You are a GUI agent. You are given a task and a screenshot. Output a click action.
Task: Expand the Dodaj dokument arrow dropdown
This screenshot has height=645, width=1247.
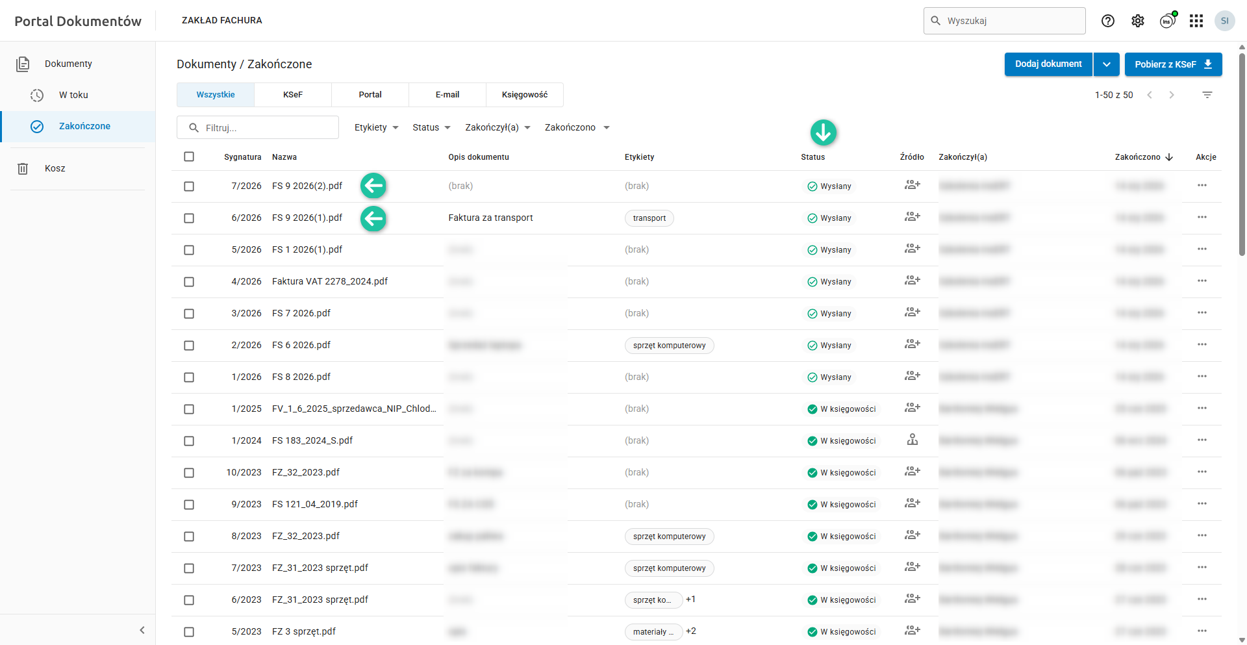[x=1106, y=64]
